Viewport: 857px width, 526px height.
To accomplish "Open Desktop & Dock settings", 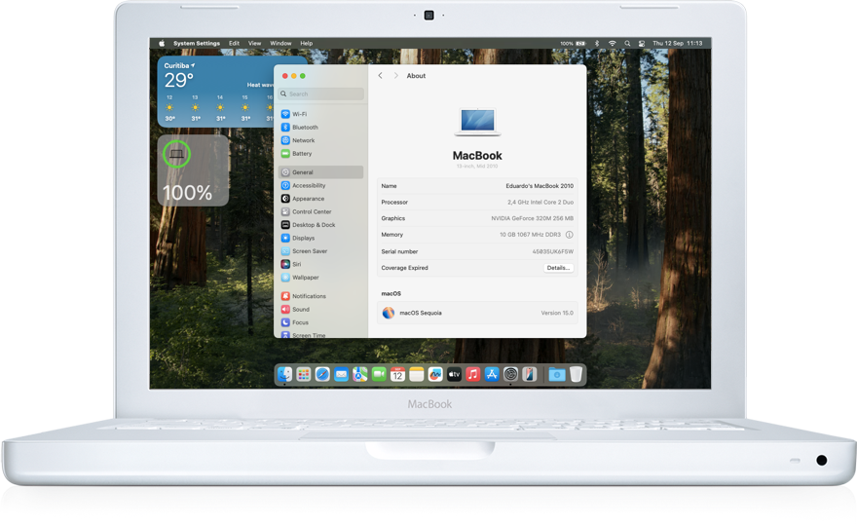I will [x=313, y=225].
